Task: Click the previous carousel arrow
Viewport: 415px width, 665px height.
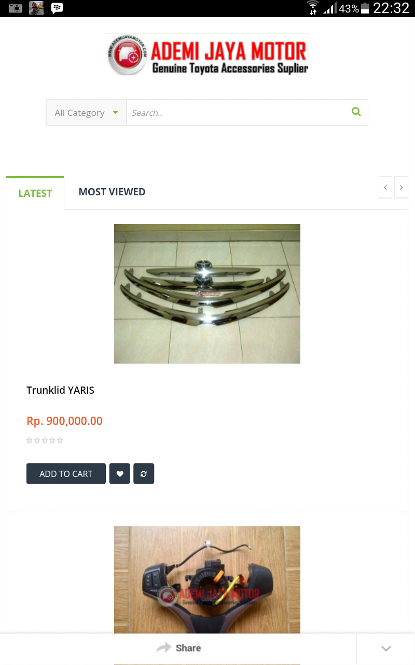Action: 385,188
